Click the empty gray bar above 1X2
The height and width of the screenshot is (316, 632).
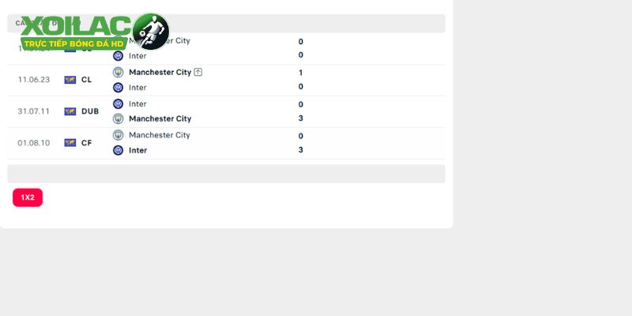226,174
